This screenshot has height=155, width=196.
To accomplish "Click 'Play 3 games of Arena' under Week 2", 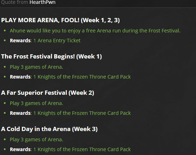I will (x=37, y=103).
